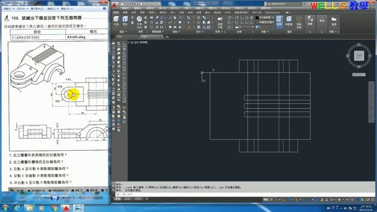
Task: Open File menu in the Photo Viewer window
Action: click(x=9, y=8)
